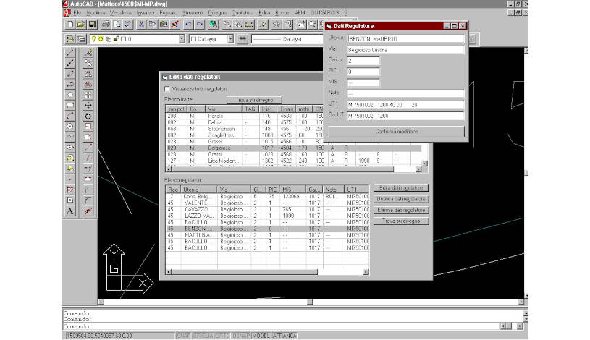Select the Erase tool in Modify toolbar

click(88, 53)
